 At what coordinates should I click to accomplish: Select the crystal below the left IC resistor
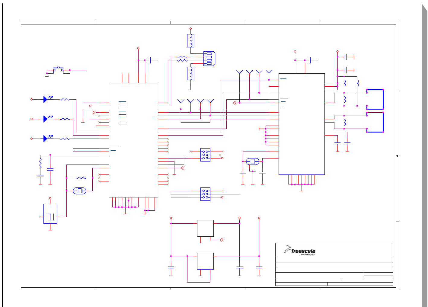80,191
